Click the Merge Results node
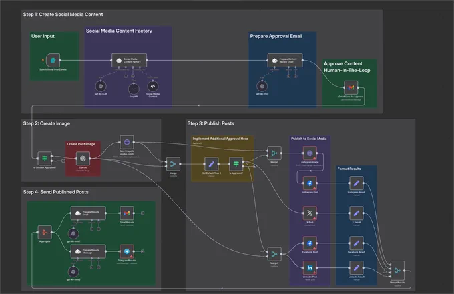This screenshot has width=454, height=294. coord(397,271)
